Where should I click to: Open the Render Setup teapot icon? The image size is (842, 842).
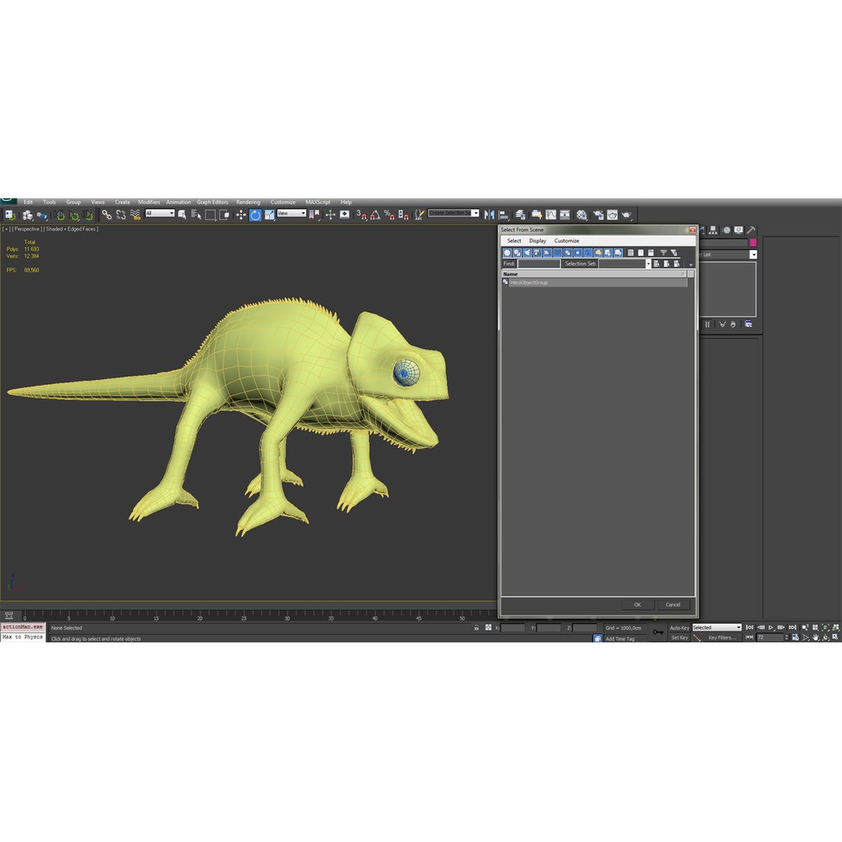pyautogui.click(x=598, y=215)
